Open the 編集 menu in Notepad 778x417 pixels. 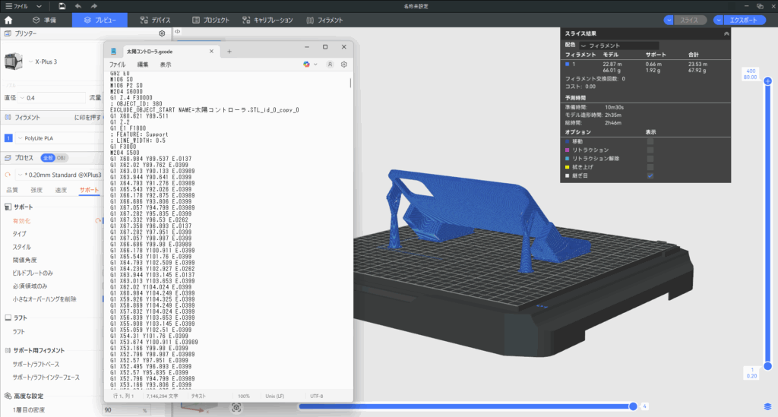pyautogui.click(x=142, y=65)
